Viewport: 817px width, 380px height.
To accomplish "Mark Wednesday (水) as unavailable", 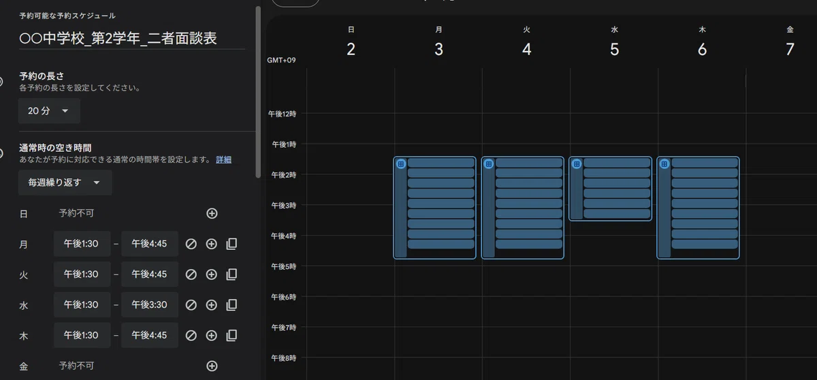I will (x=191, y=304).
